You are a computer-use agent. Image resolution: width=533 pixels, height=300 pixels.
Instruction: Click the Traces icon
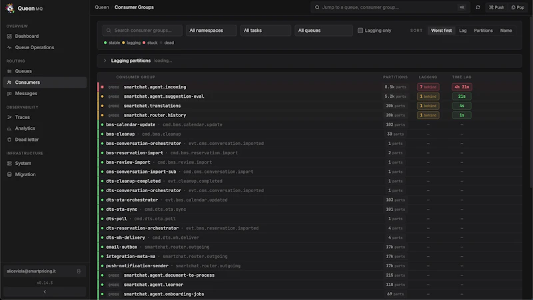point(9,118)
